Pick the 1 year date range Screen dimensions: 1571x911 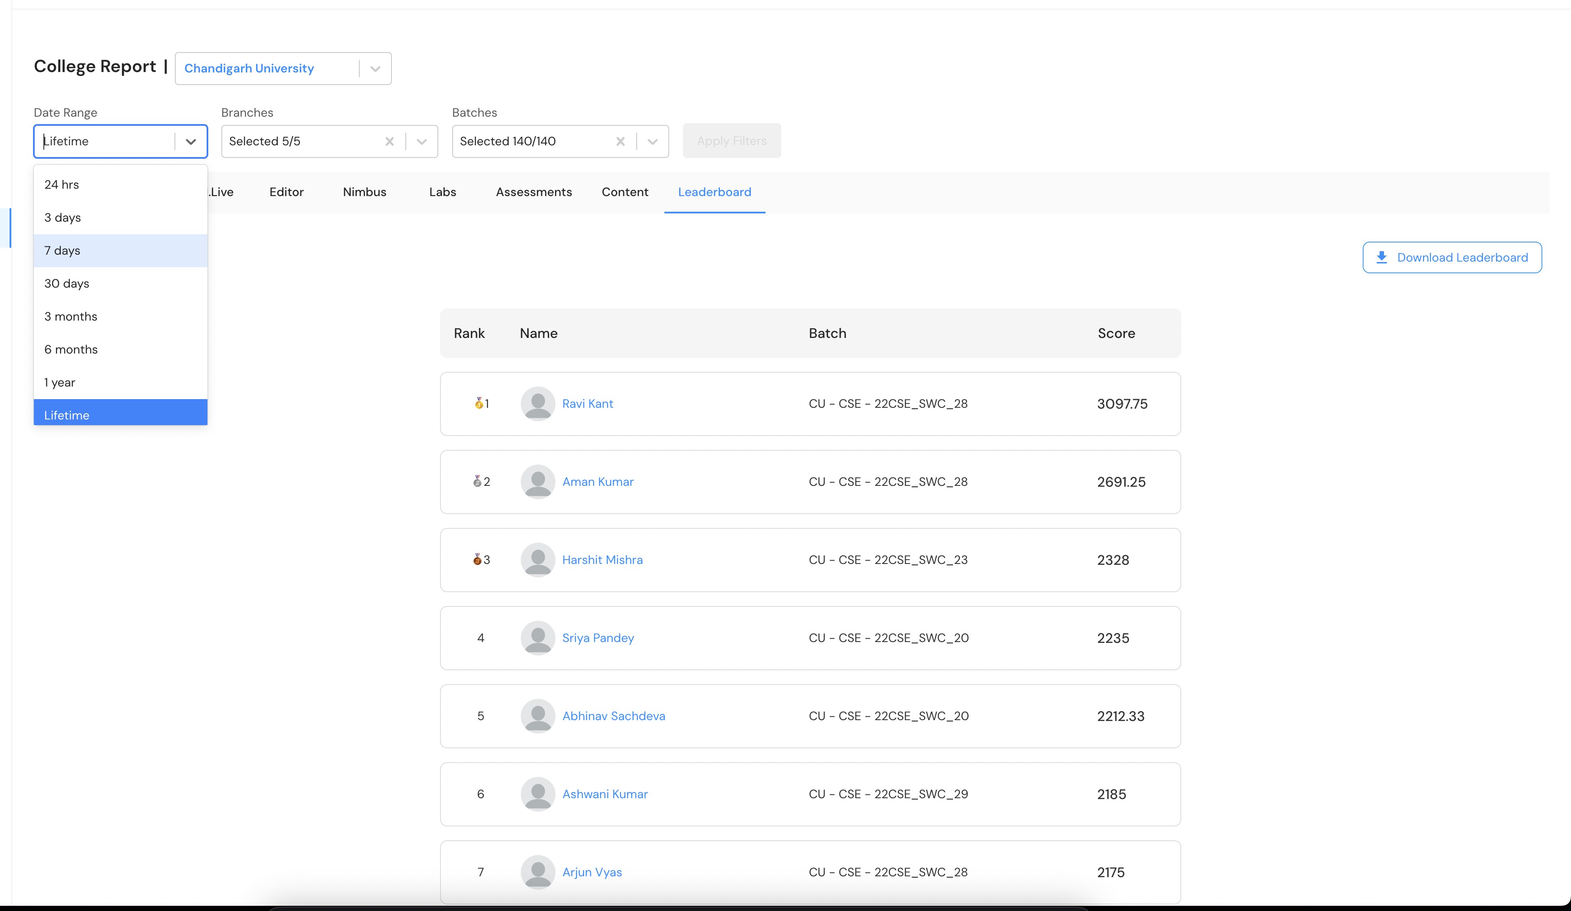60,383
